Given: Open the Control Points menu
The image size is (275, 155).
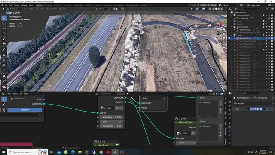Looking at the screenshot, I should click(x=52, y=9).
